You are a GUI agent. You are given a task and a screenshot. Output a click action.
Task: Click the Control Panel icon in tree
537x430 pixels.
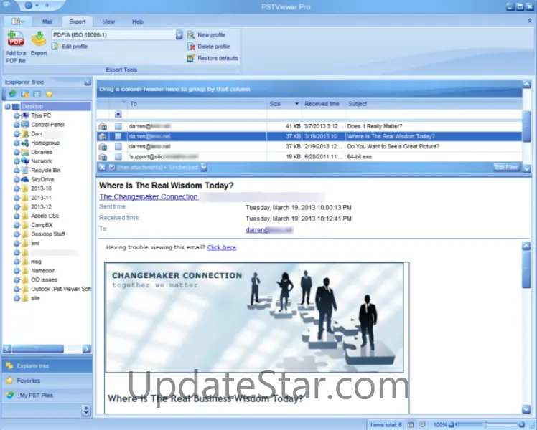click(x=25, y=125)
